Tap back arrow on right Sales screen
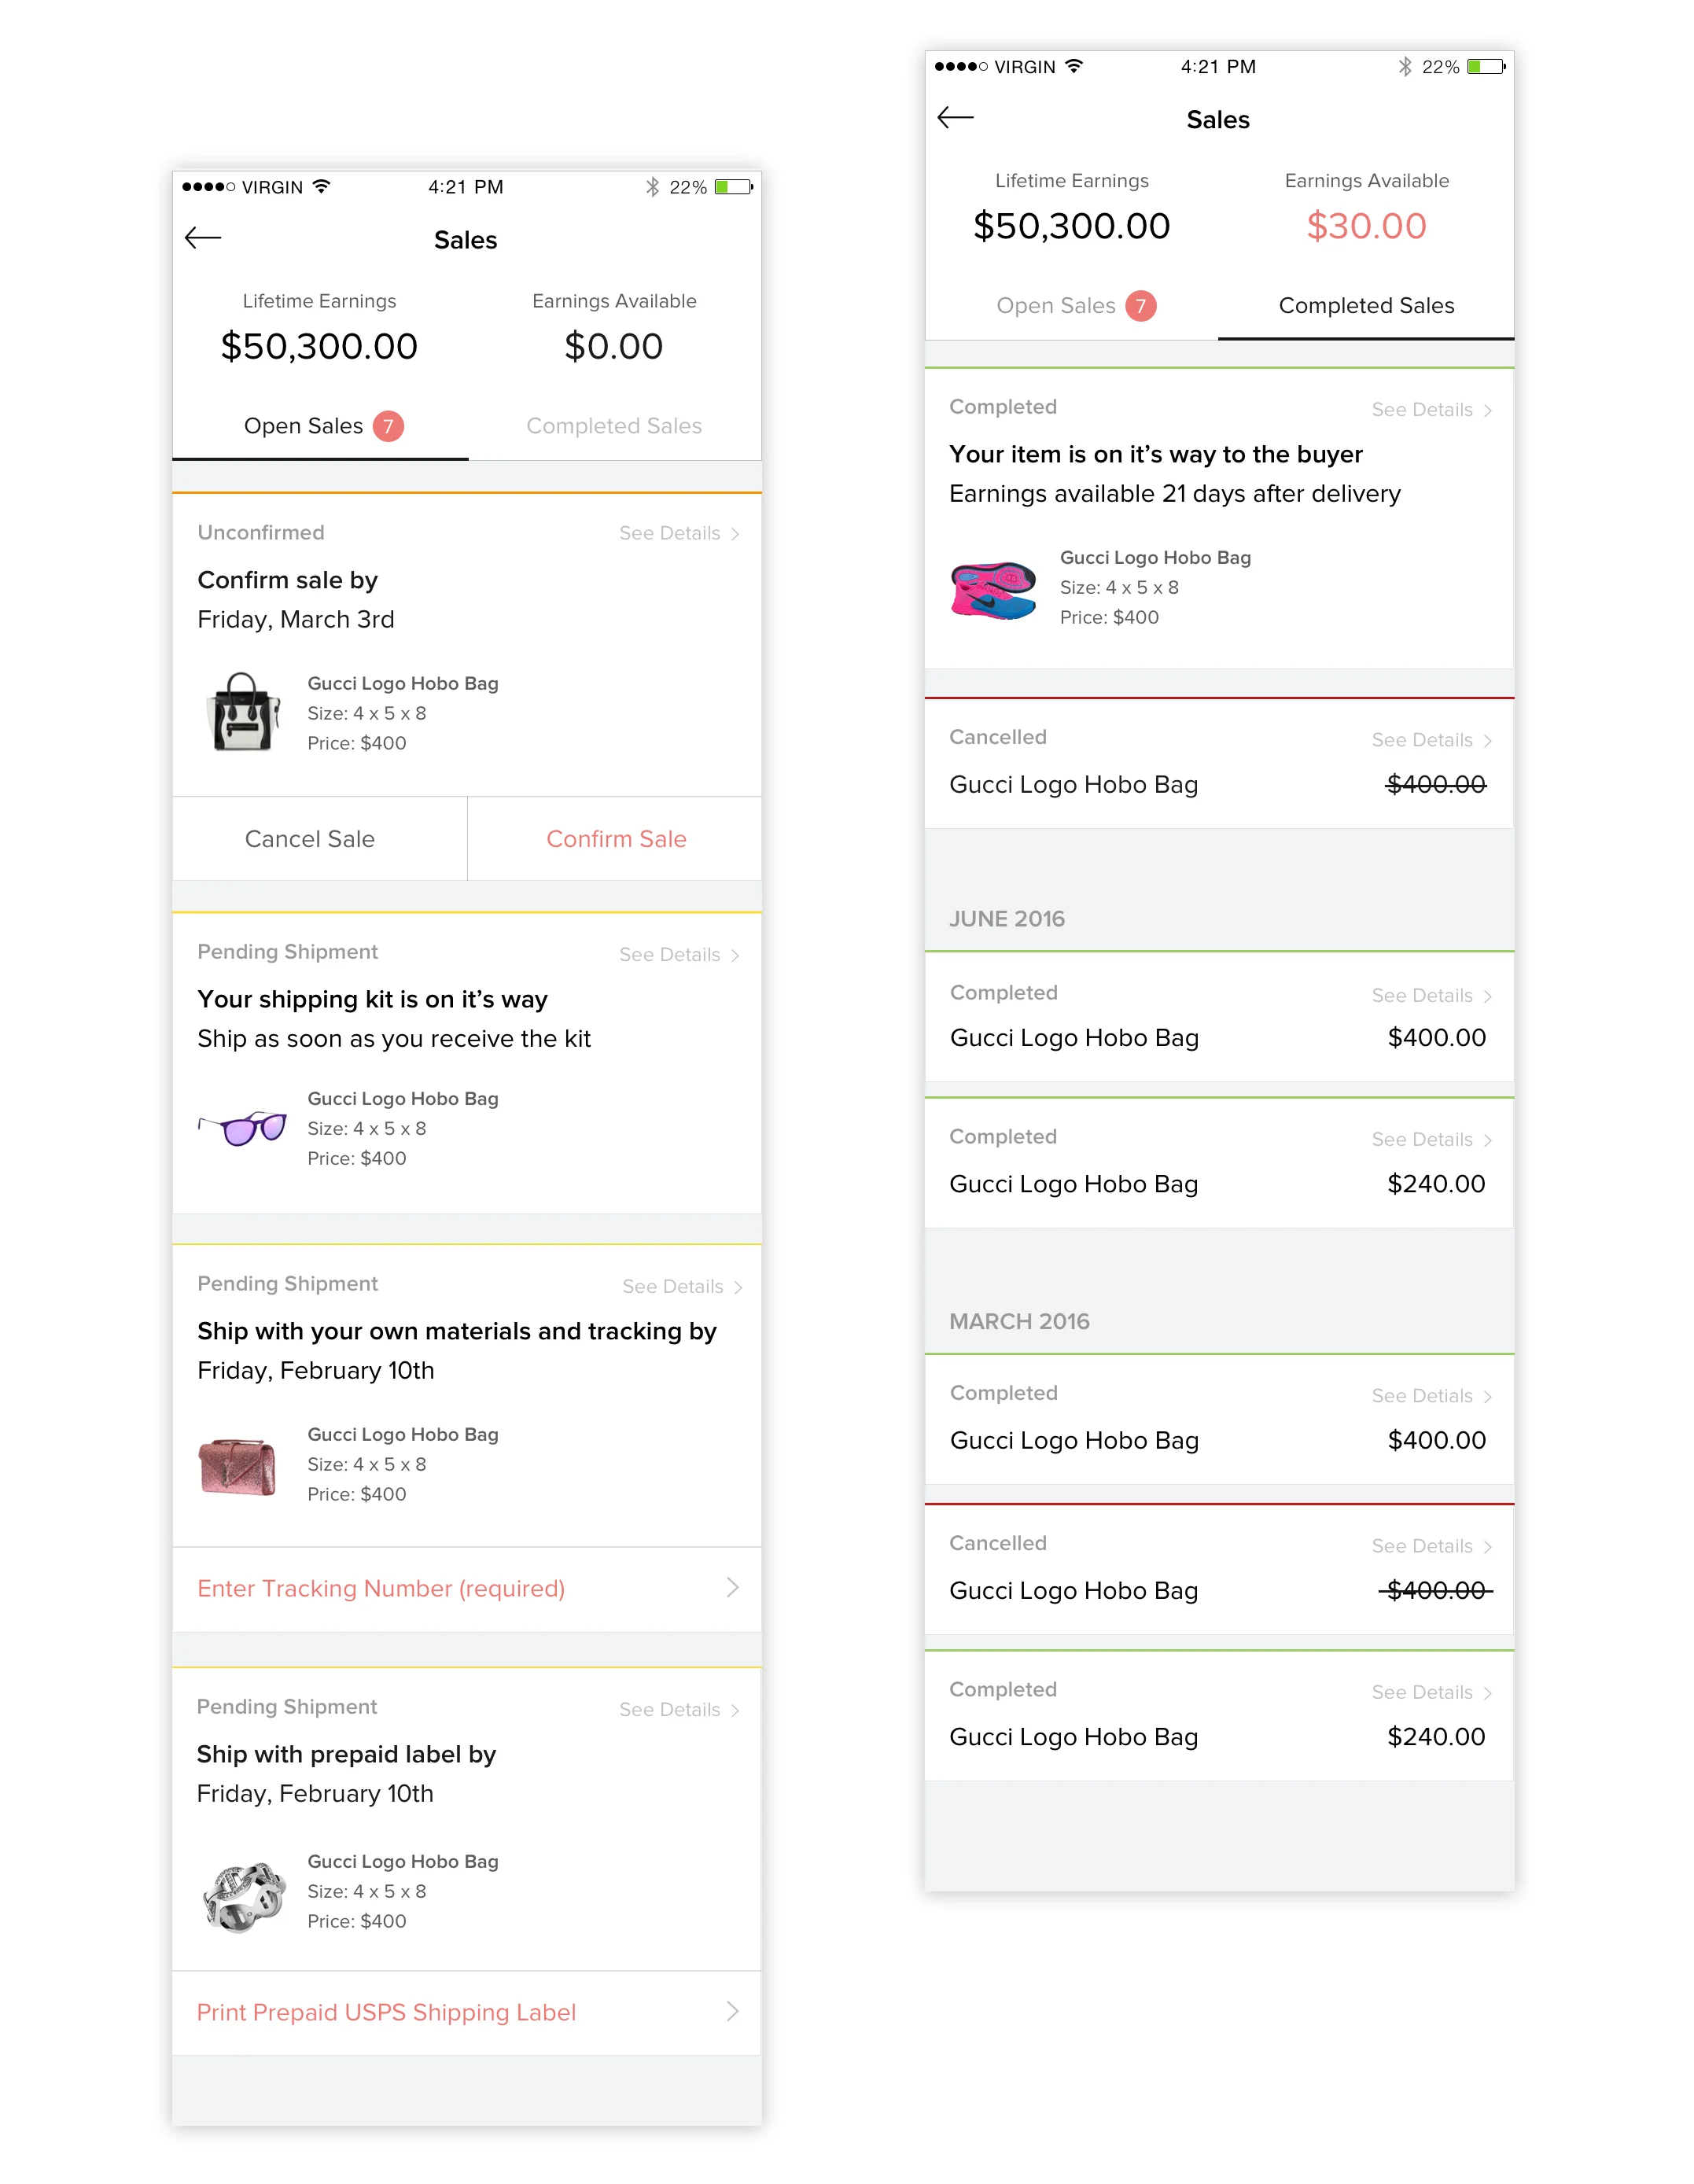Screen dimensions: 1694x2184 pos(955,118)
